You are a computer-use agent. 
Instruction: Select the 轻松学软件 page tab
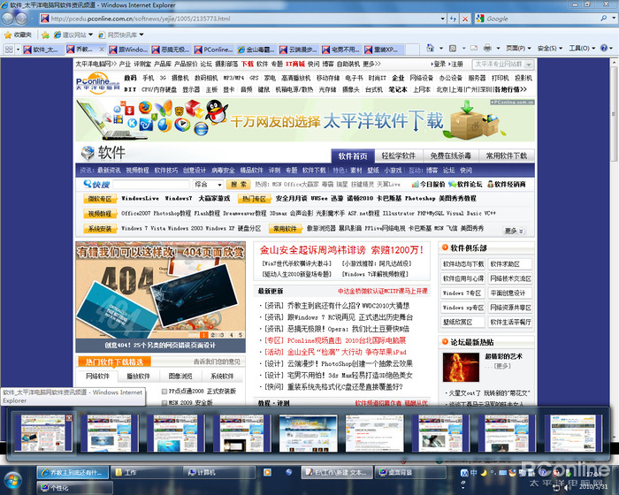point(398,156)
